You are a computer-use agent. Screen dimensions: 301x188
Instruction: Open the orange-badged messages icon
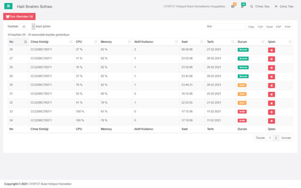click(x=233, y=7)
